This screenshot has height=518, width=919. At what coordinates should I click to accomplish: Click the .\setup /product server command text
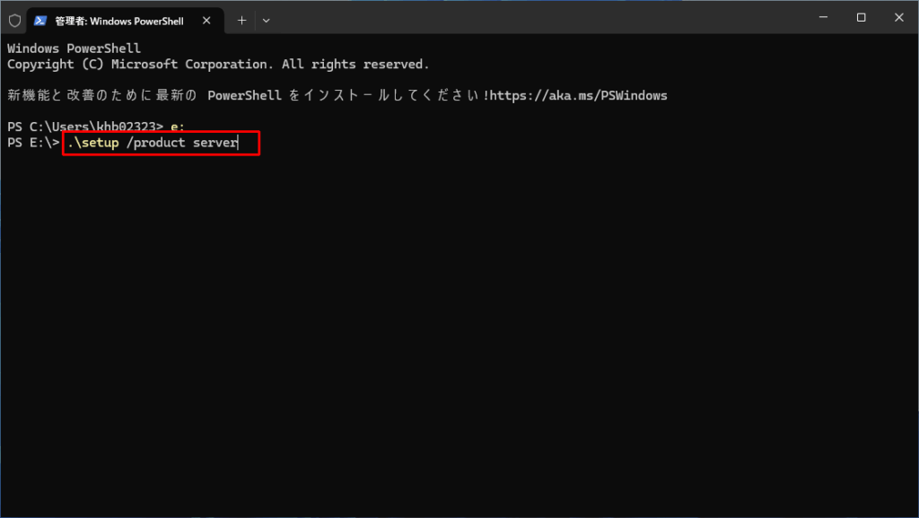[x=153, y=143]
